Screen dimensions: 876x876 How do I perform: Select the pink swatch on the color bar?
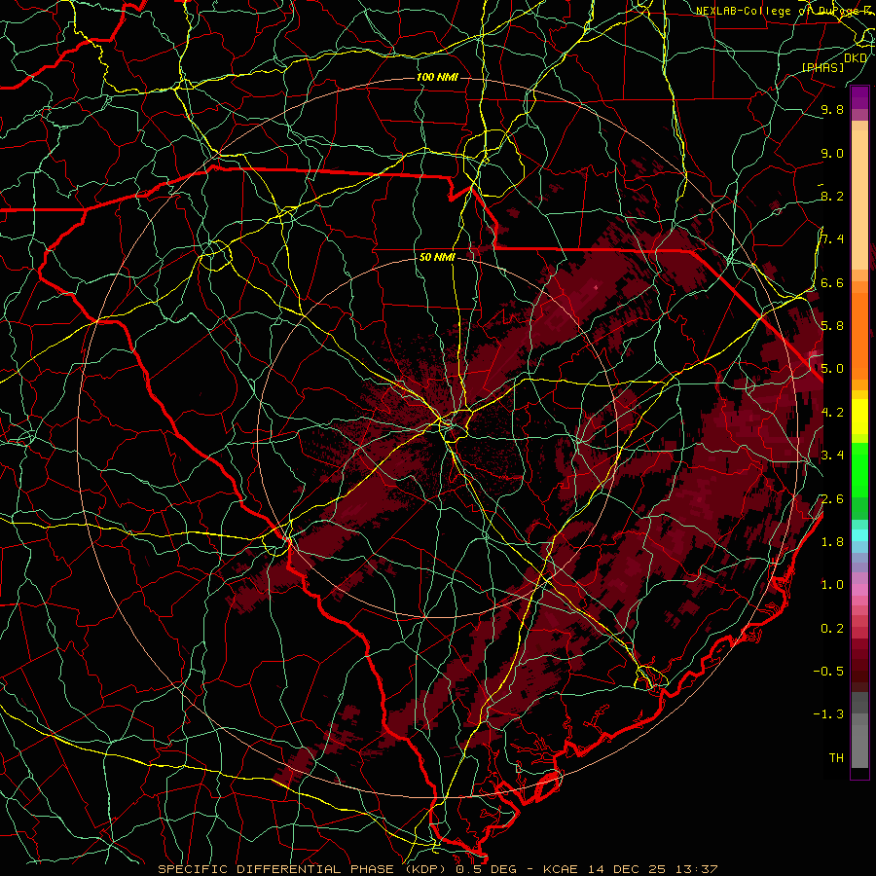[859, 590]
